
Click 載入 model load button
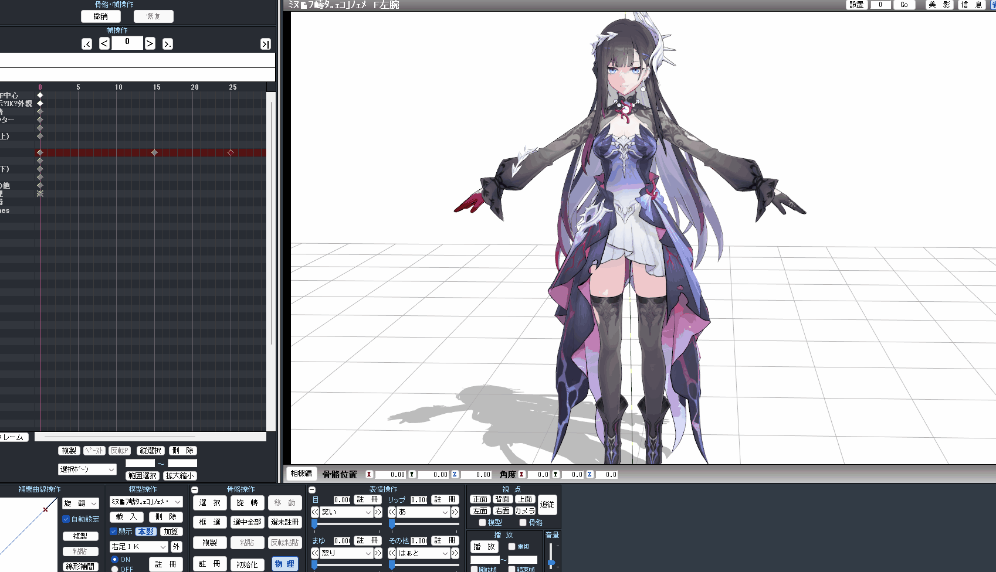[x=127, y=517]
